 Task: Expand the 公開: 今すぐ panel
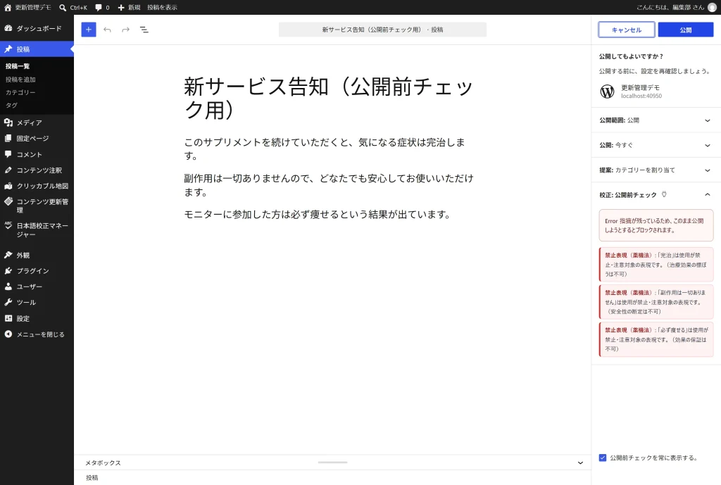click(656, 145)
